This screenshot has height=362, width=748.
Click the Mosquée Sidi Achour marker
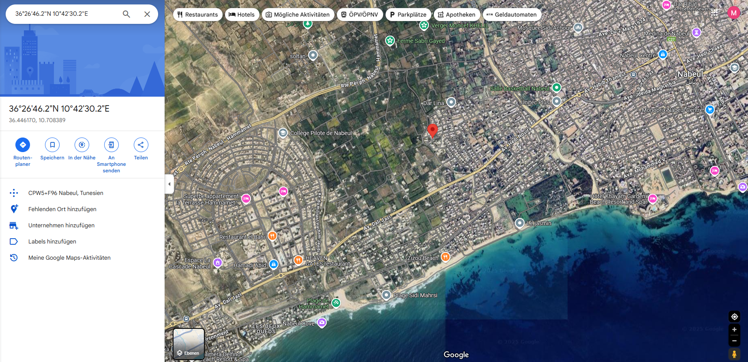578,28
